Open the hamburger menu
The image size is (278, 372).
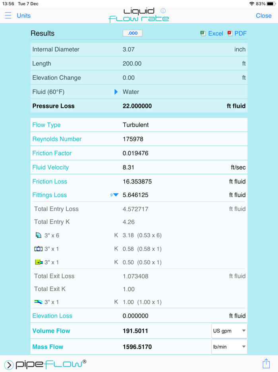point(8,16)
